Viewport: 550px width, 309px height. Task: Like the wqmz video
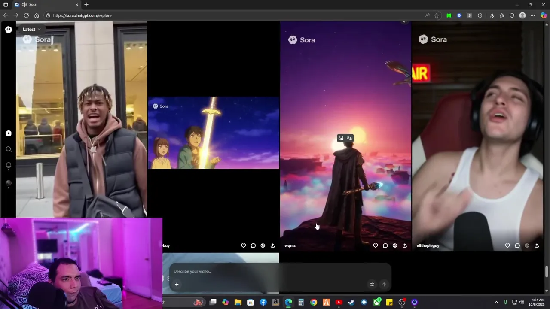(x=376, y=245)
